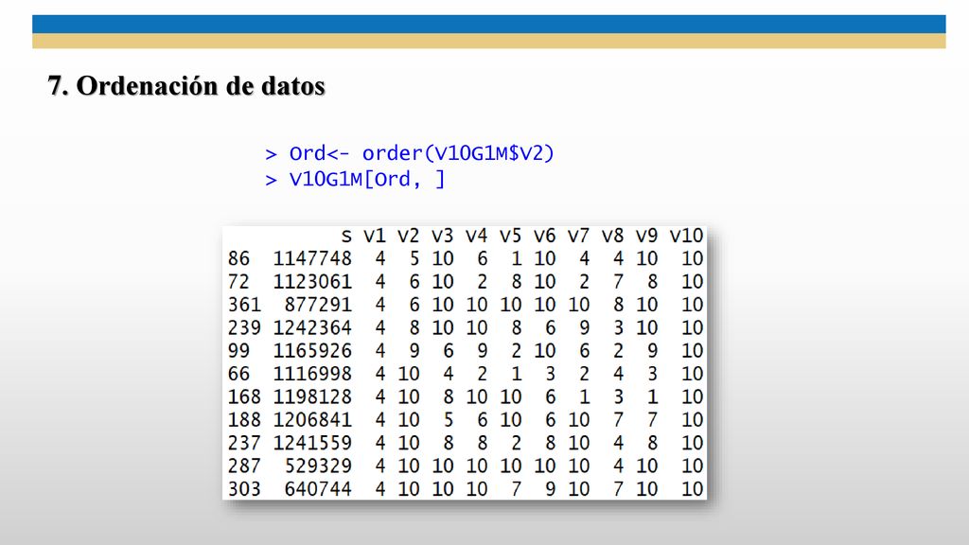Click row name "66" in the table
The width and height of the screenshot is (969, 545).
238,374
